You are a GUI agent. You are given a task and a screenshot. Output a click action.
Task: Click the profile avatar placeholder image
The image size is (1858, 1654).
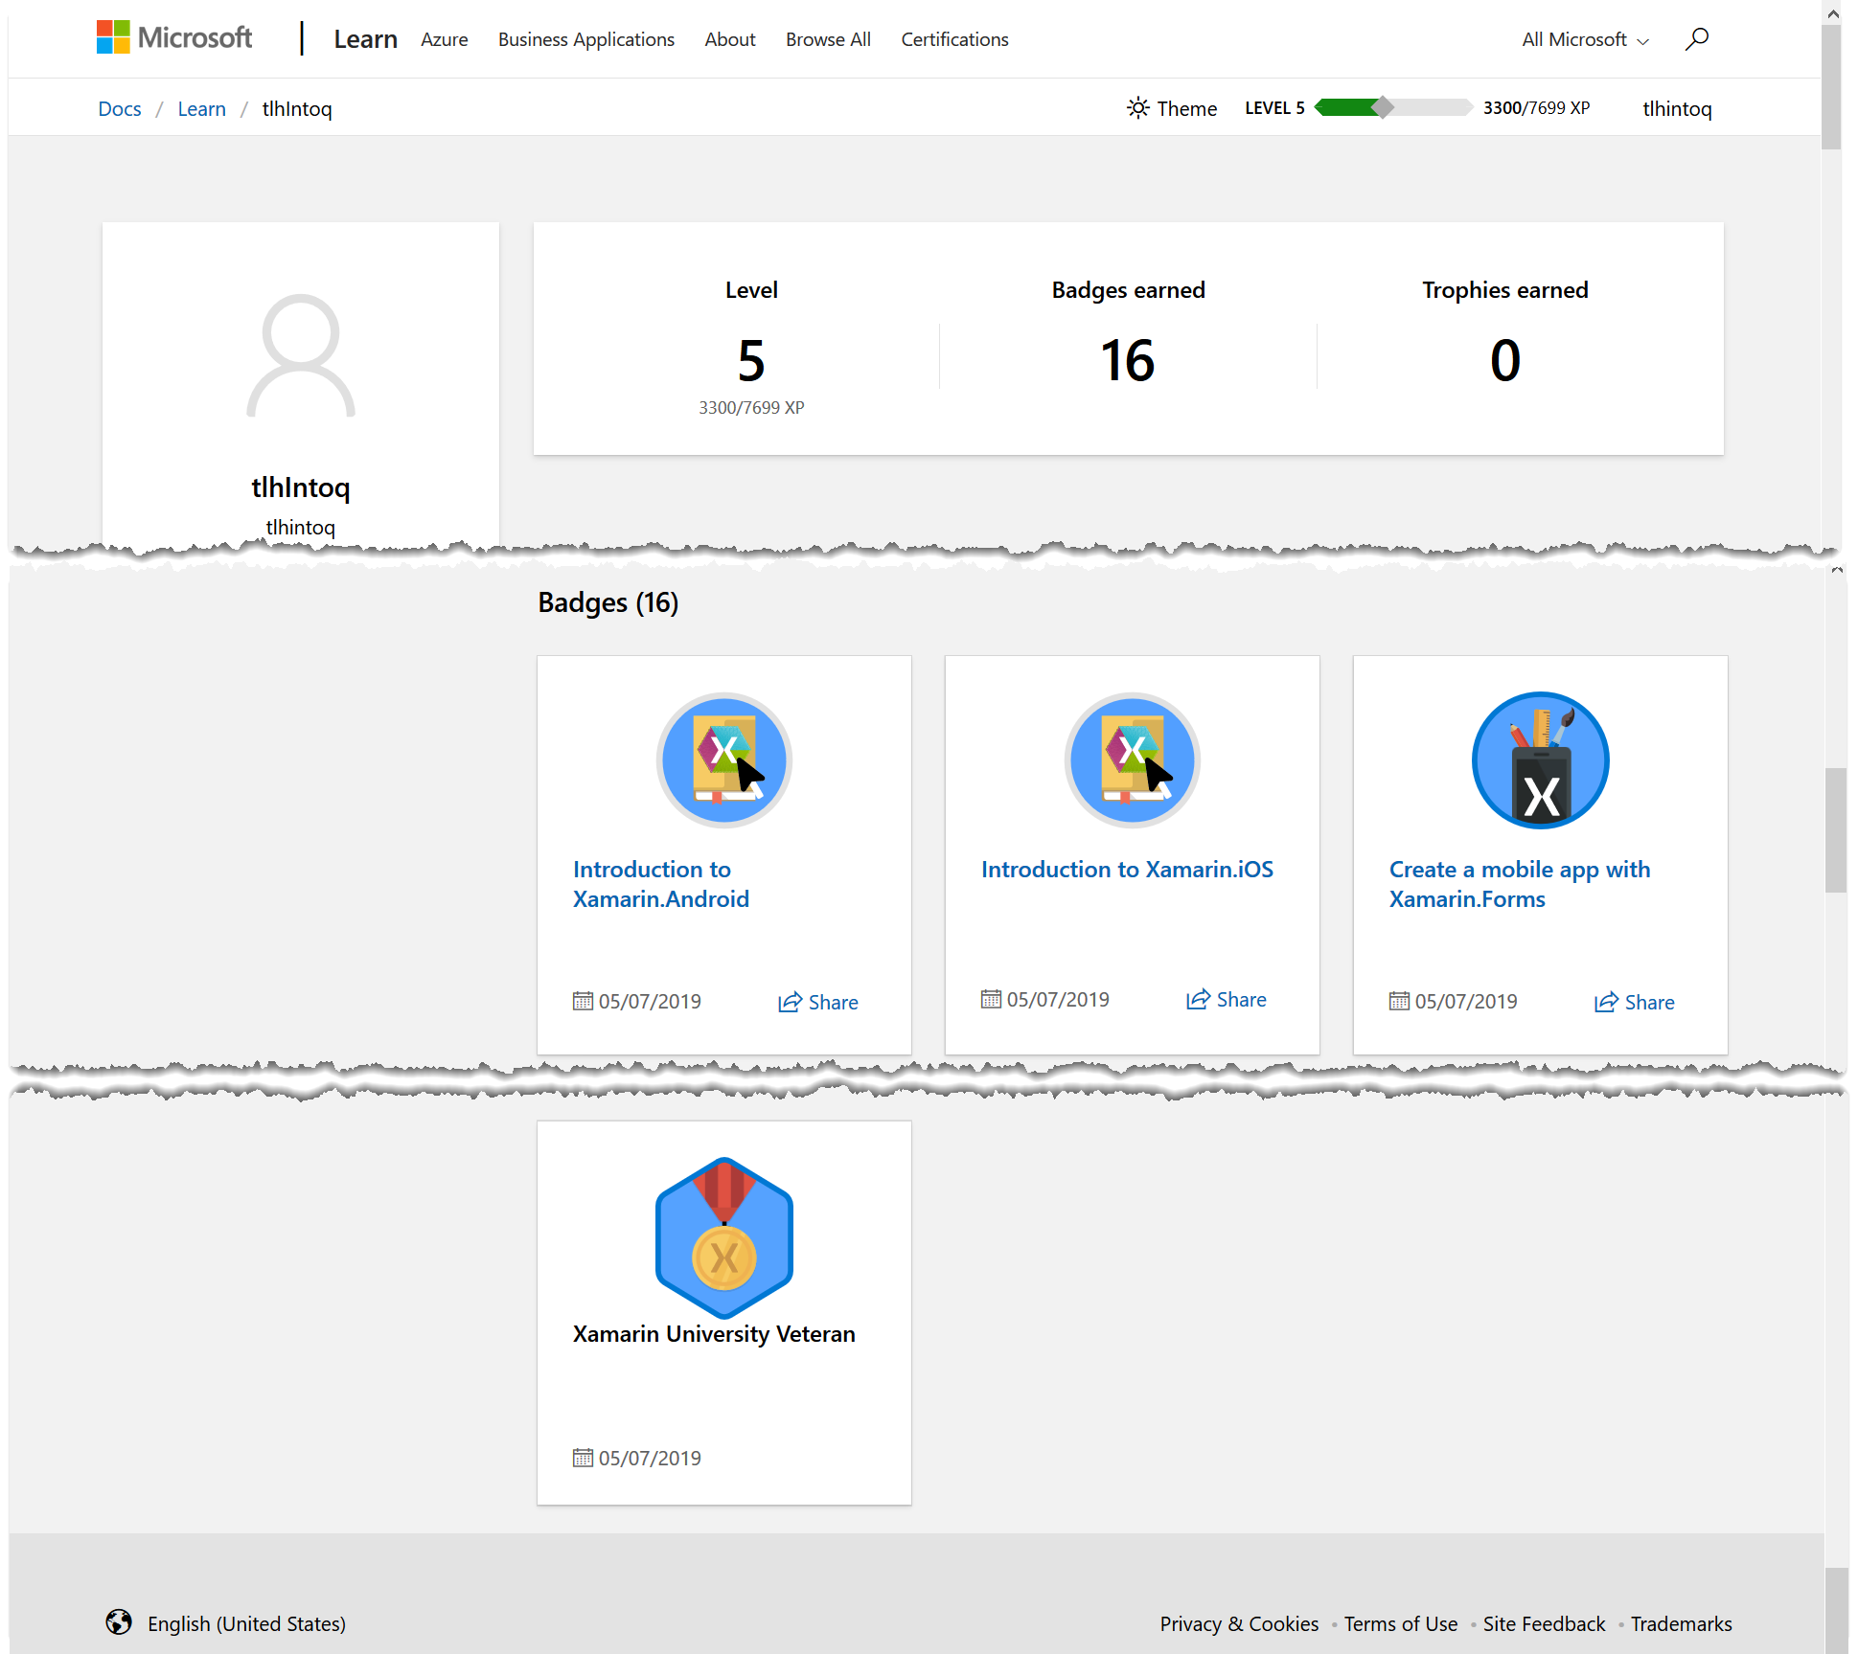pyautogui.click(x=301, y=355)
